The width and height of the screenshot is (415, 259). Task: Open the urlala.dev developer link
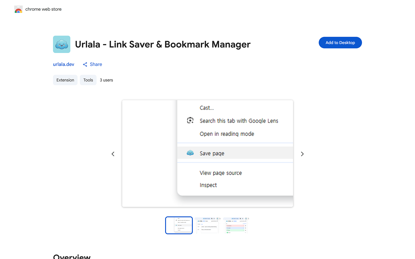coord(64,64)
